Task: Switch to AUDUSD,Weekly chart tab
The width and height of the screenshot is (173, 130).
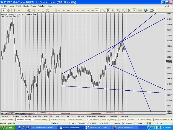Action: [144, 120]
